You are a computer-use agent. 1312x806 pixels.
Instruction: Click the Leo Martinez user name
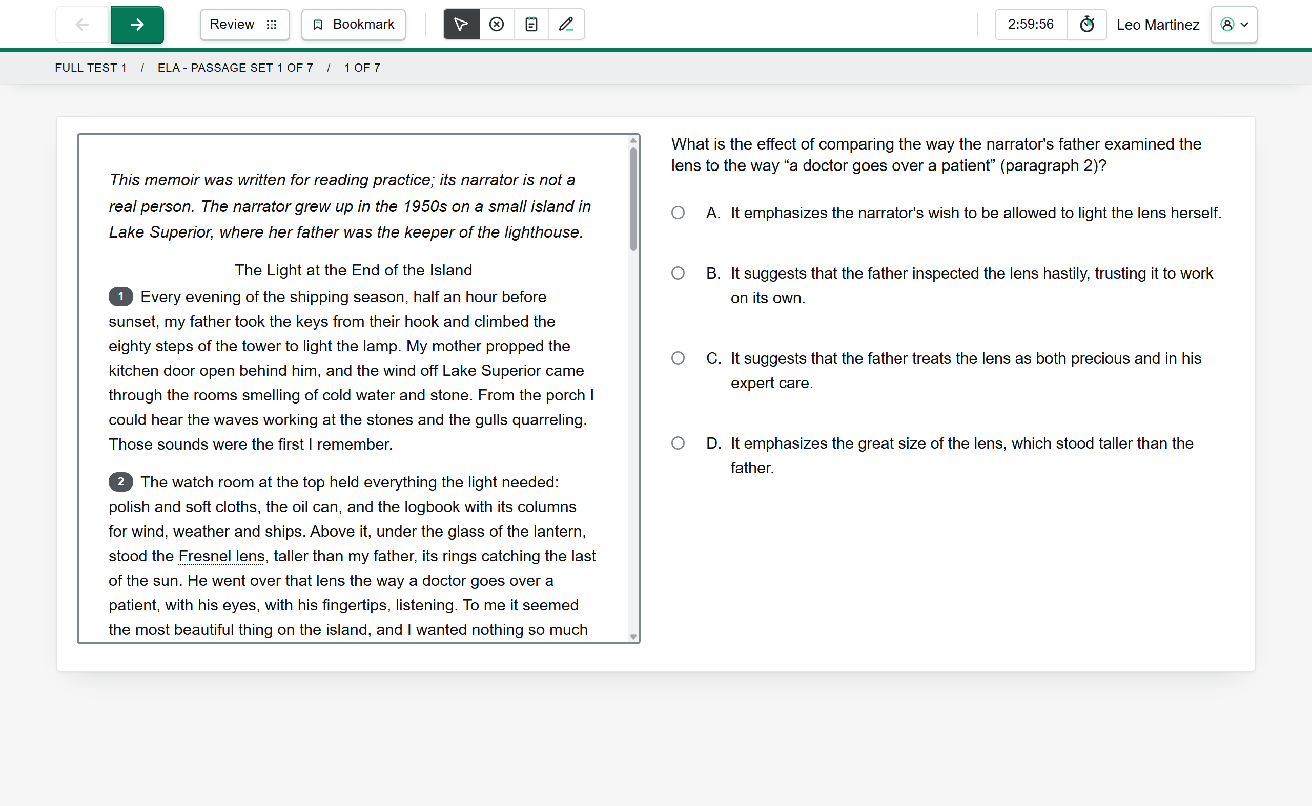point(1158,25)
